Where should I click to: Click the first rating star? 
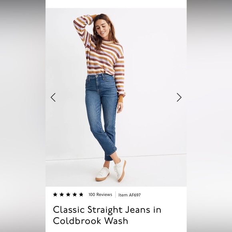pos(55,194)
